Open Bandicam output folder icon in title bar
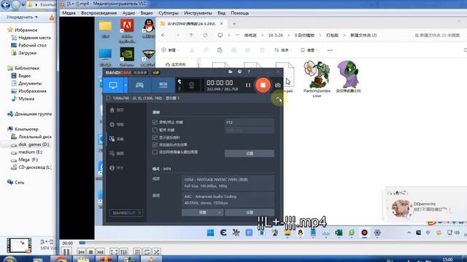 [x=231, y=71]
